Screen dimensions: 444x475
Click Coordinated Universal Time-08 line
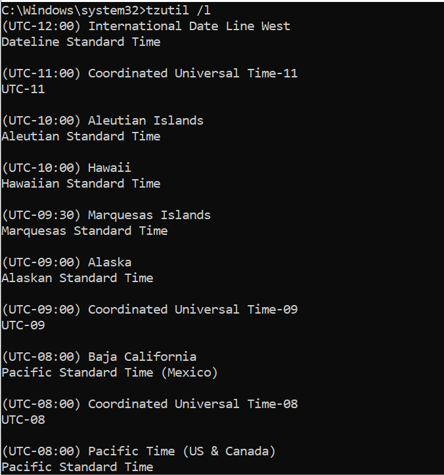150,404
